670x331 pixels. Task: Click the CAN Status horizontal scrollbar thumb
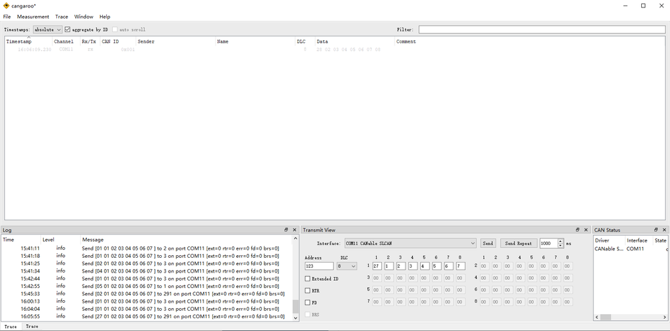pyautogui.click(x=605, y=318)
